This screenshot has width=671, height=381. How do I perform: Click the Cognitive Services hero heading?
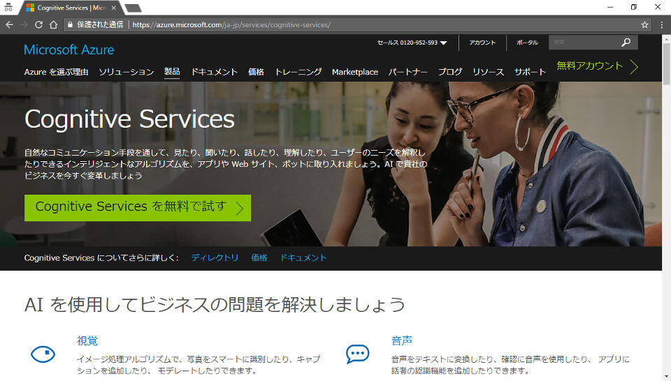130,119
